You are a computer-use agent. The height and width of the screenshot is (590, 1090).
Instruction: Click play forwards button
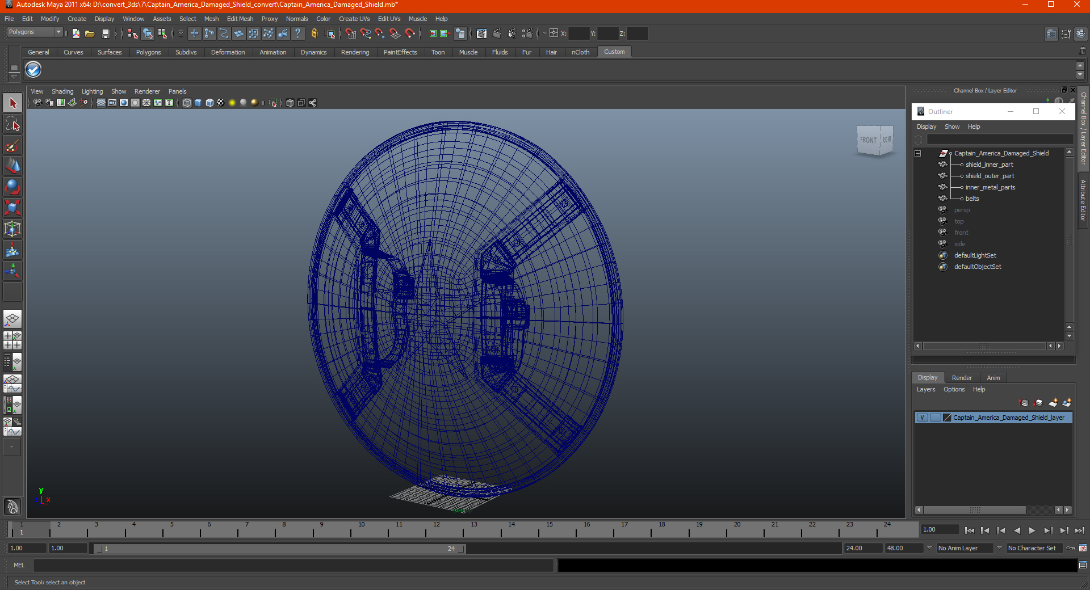pos(1032,530)
